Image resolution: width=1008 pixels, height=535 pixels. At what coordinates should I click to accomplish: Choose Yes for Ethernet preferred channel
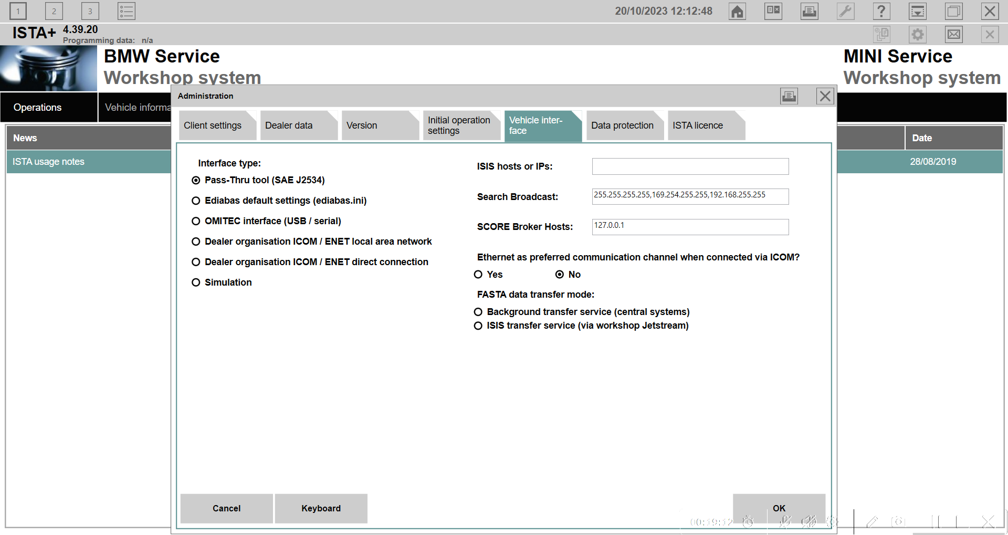[478, 275]
